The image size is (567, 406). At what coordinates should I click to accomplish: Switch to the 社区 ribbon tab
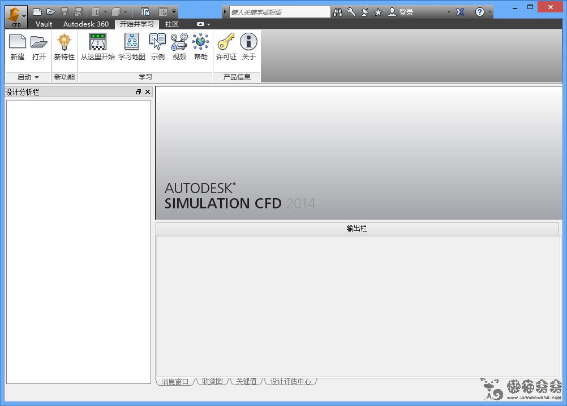pyautogui.click(x=172, y=24)
